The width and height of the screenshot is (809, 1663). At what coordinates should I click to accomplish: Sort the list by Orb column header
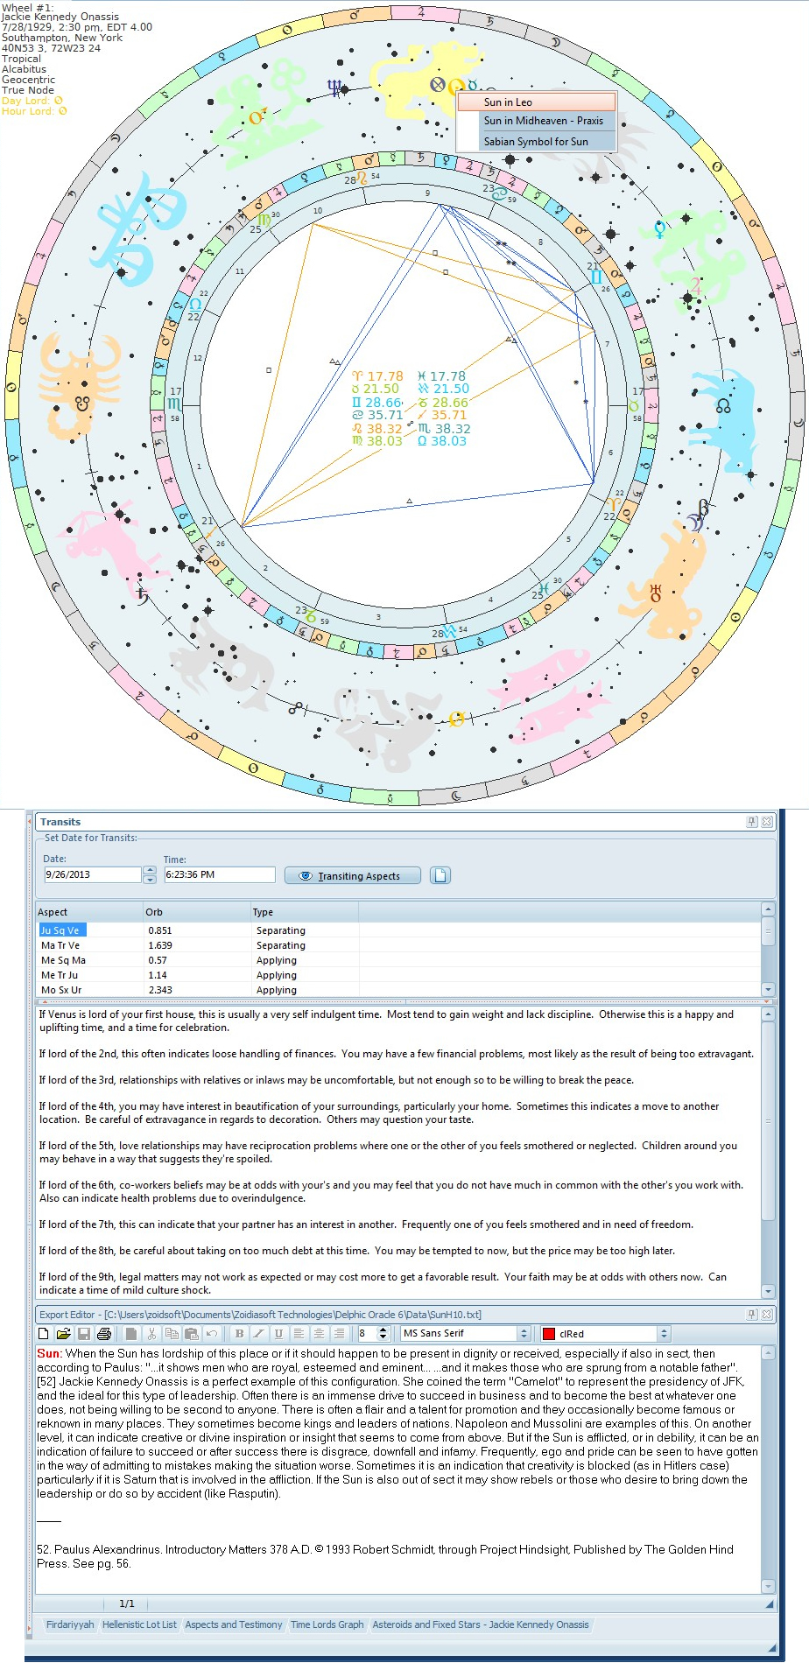click(x=197, y=912)
